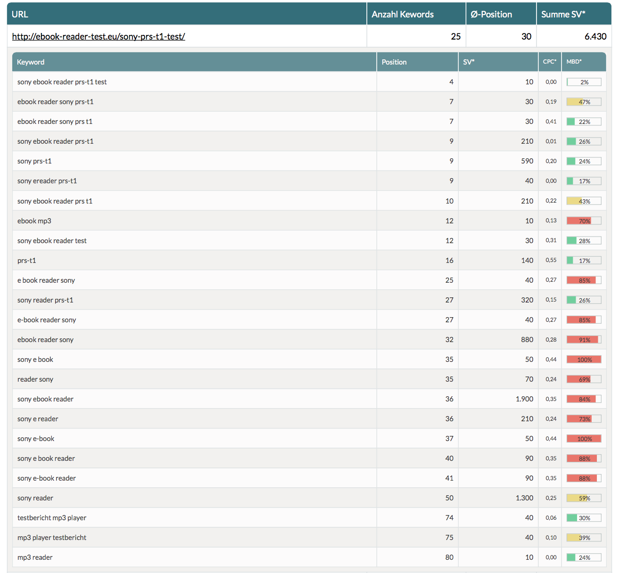
Task: Select keyword 'sony ereader prs-t1'
Action: tap(47, 181)
